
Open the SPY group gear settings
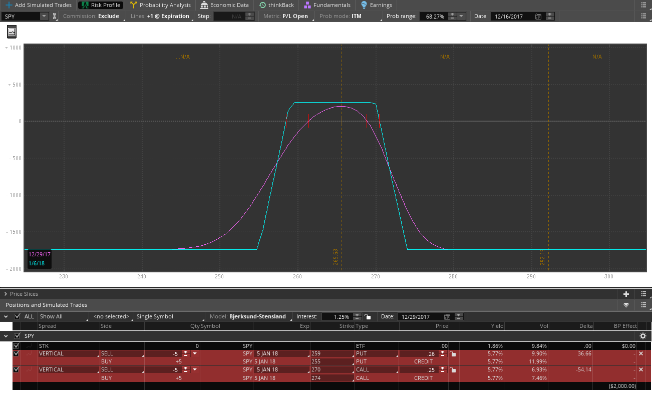[x=643, y=336]
